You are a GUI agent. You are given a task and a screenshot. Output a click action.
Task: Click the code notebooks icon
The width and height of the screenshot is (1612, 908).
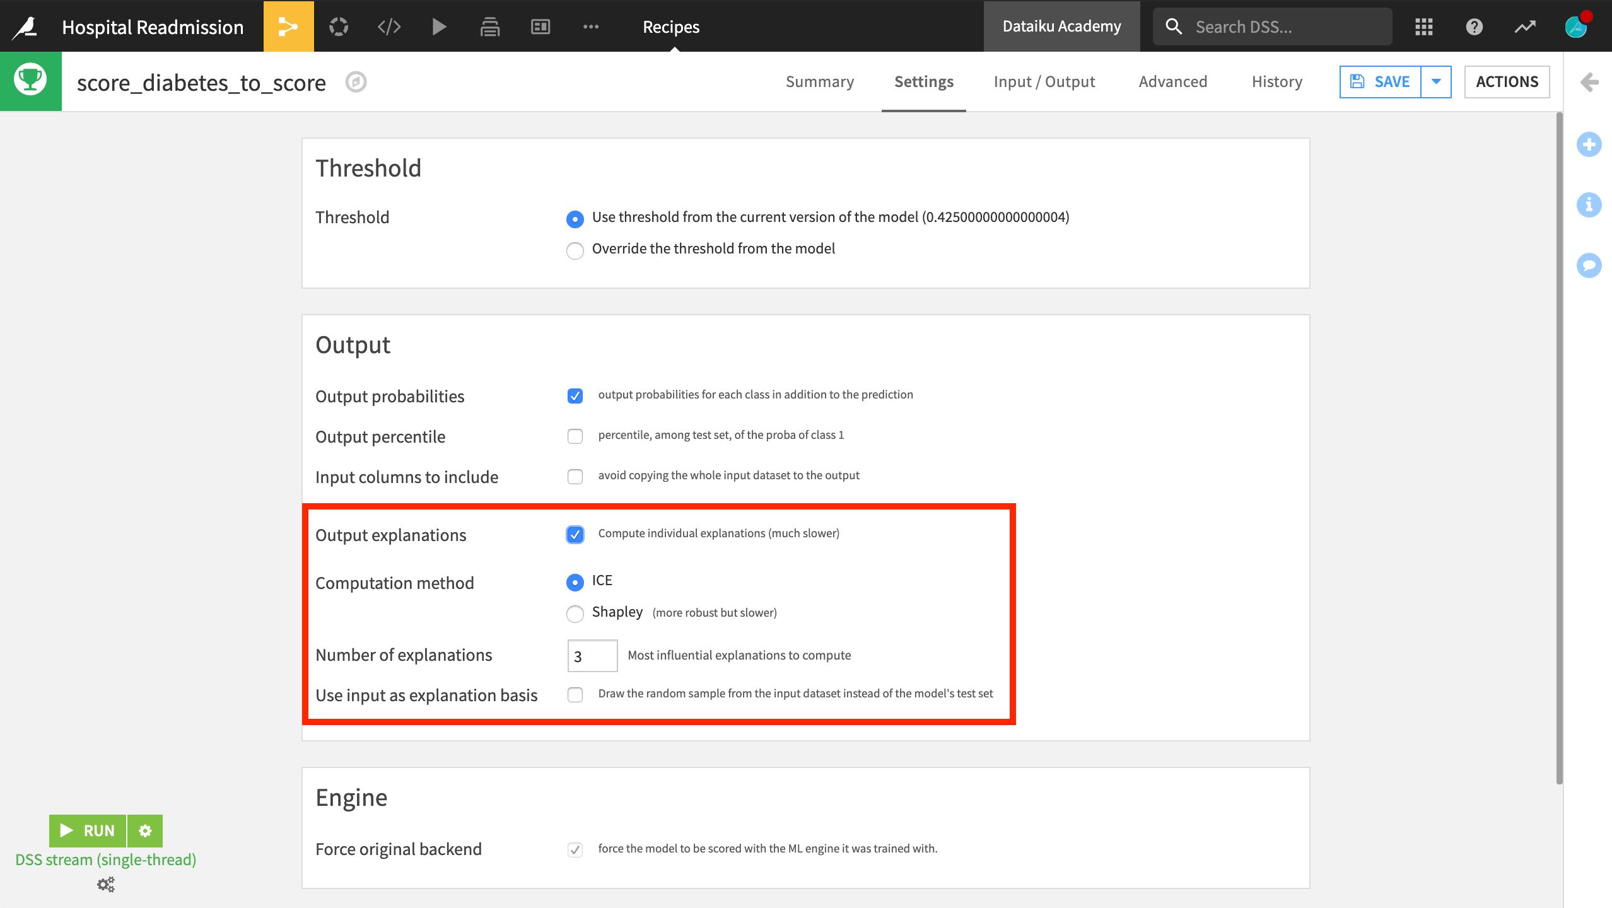click(x=389, y=26)
